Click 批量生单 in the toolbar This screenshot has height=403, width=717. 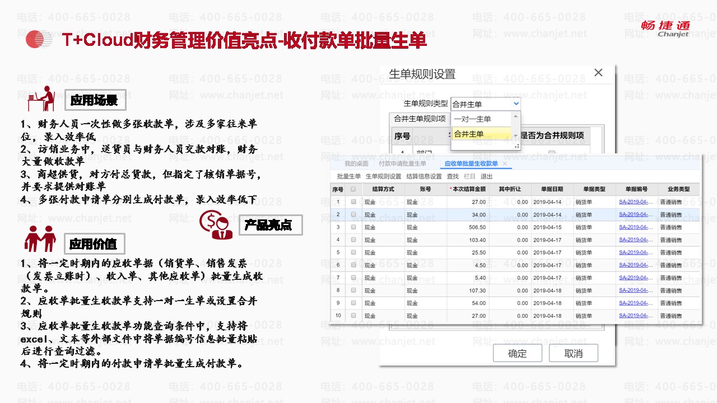click(349, 176)
